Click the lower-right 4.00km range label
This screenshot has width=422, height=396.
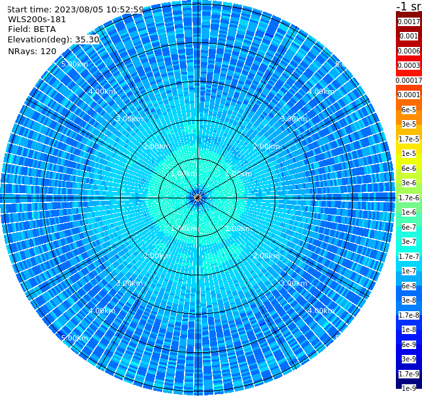321,311
